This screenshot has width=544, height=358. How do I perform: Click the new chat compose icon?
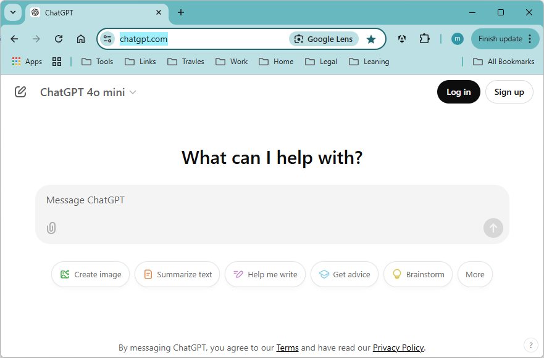(20, 92)
